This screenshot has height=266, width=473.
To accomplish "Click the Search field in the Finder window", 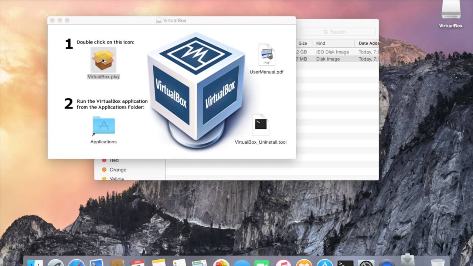I will point(338,32).
